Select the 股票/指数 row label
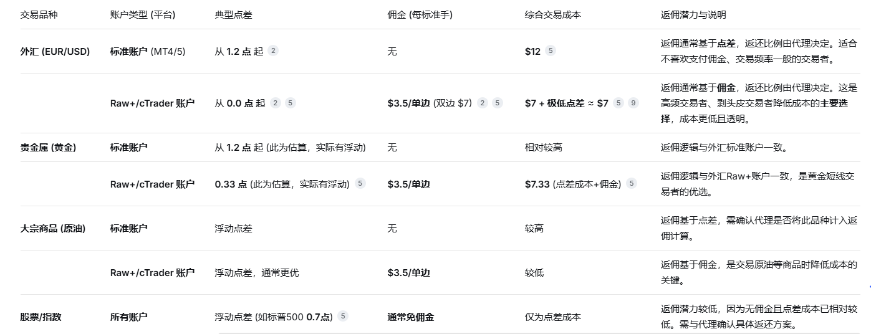This screenshot has width=871, height=334. [x=41, y=317]
